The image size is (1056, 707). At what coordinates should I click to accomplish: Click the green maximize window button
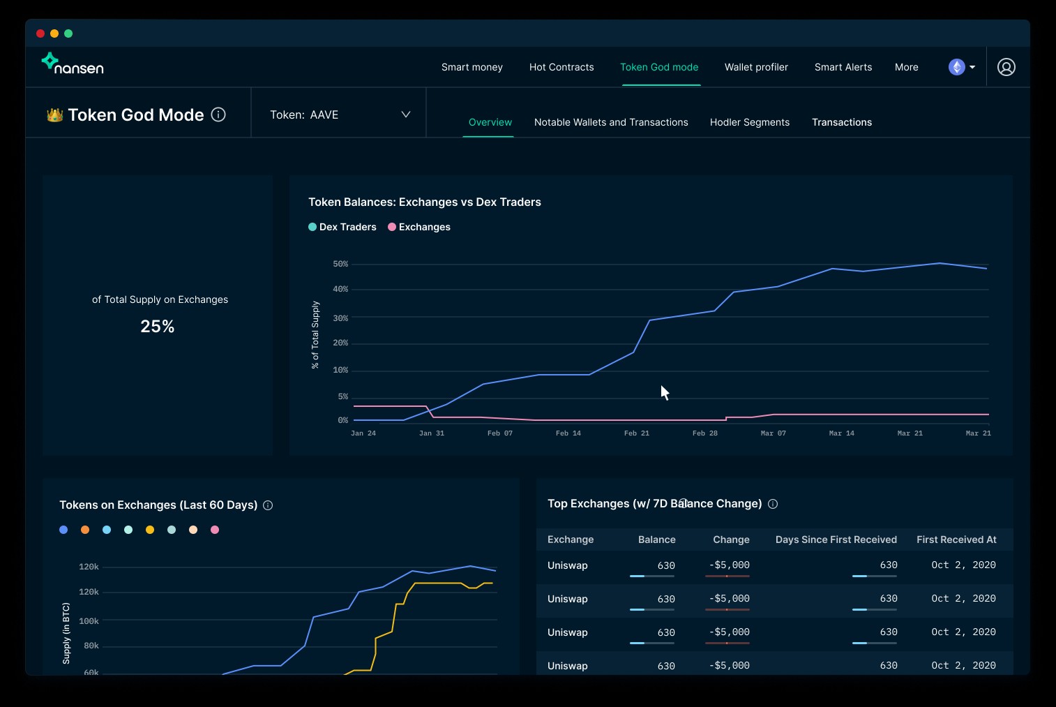pos(68,34)
